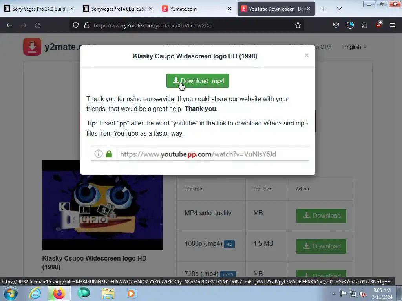Expand the list all tabs chevron
Viewport: 402px width, 301px height.
[339, 9]
